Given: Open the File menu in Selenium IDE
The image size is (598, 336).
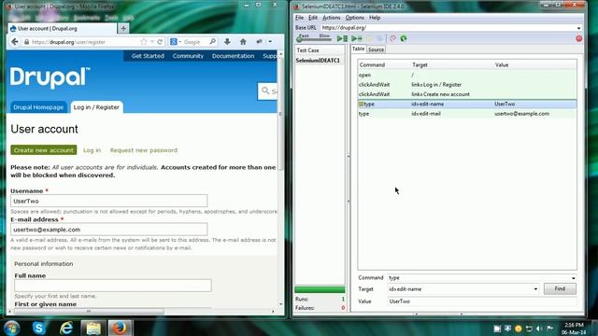Looking at the screenshot, I should pos(299,18).
